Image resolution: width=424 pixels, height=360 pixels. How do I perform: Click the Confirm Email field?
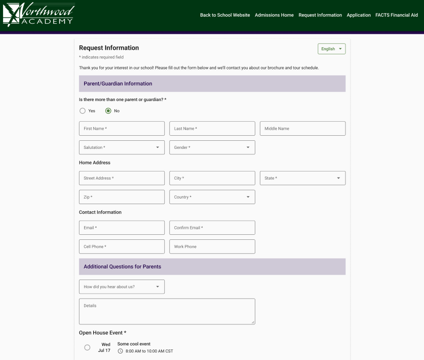[212, 227]
